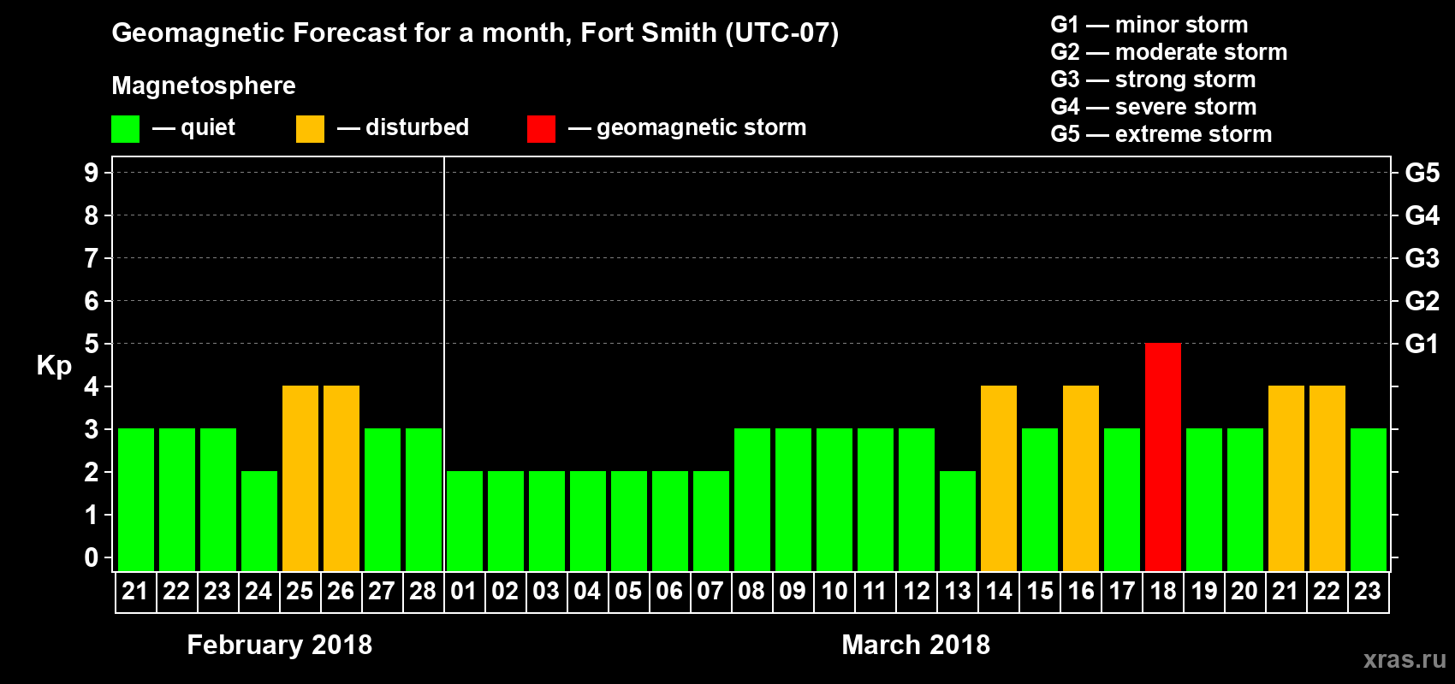This screenshot has height=684, width=1455.
Task: Click the G2 label on right axis
Action: (1422, 301)
